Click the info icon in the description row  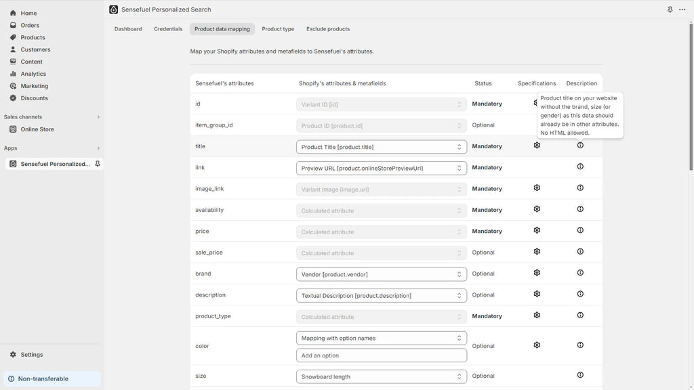click(580, 294)
